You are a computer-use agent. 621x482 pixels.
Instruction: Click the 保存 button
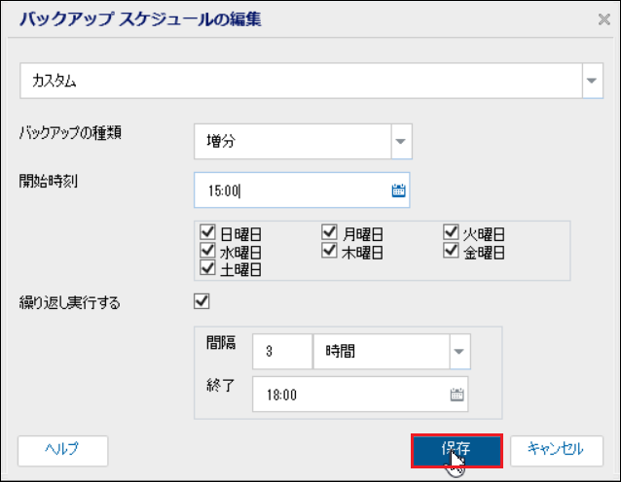(457, 449)
